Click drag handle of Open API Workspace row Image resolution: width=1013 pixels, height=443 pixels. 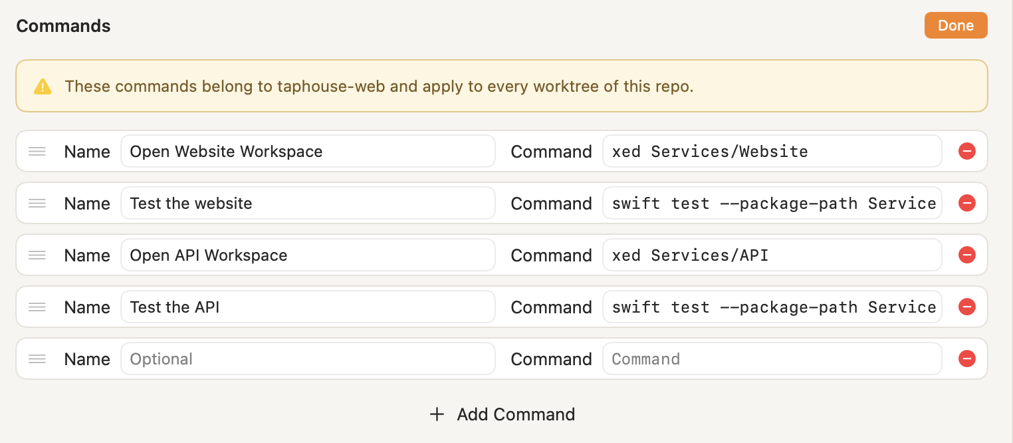click(x=37, y=255)
